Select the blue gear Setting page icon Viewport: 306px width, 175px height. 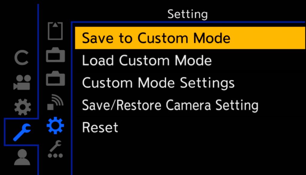click(x=55, y=125)
